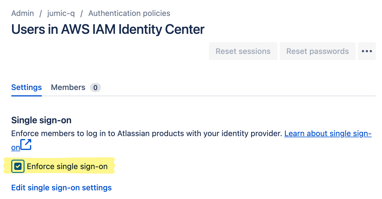Viewport: 382px width, 199px height.
Task: Go to the Admin breadcrumb
Action: tap(23, 13)
